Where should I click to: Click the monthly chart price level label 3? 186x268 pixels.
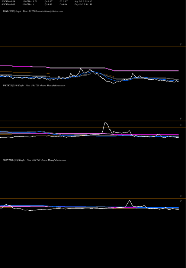181,197
